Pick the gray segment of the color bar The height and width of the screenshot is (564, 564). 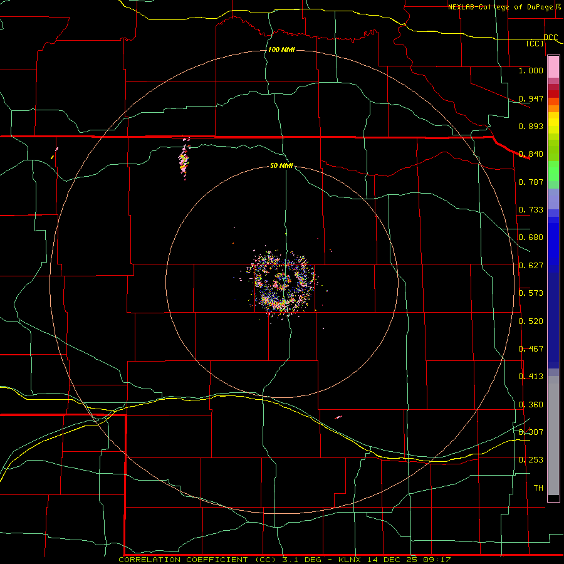pyautogui.click(x=553, y=436)
